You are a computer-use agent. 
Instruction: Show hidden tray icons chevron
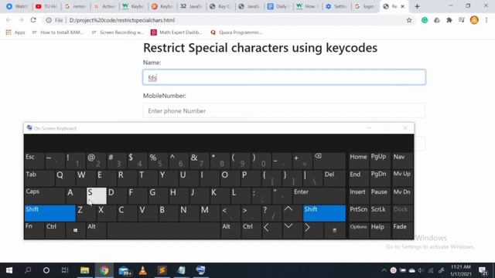(x=384, y=270)
